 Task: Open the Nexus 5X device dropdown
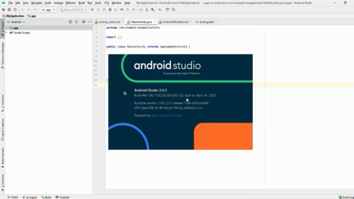[x=74, y=10]
